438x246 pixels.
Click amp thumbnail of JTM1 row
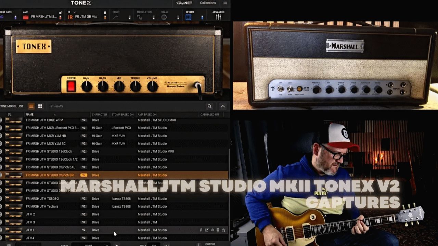tap(14, 230)
